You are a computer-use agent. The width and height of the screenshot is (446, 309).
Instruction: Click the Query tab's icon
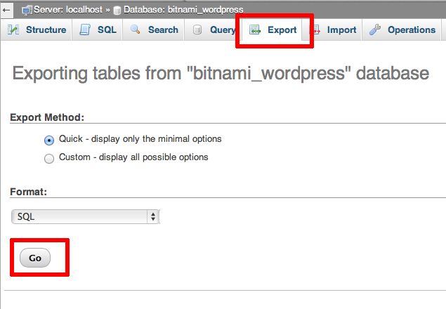(197, 30)
